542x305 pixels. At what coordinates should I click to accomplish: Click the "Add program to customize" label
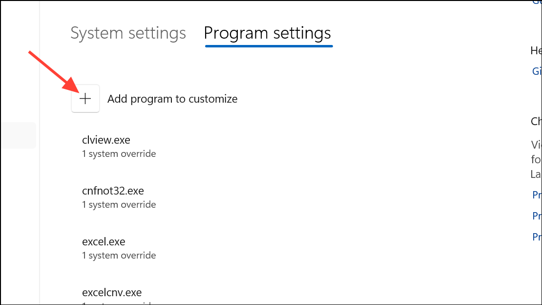(x=172, y=99)
